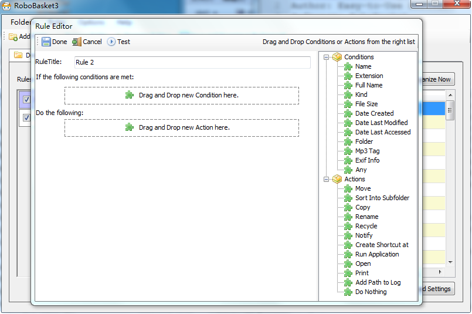Collapse the Conditions tree node
This screenshot has height=314, width=472.
(327, 58)
